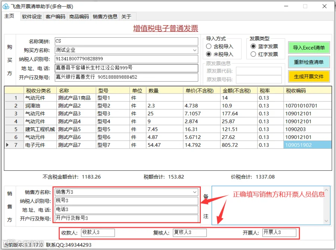Screen dimensions: 336x250
Task: Click the row 7 current-row arrow indicator
Action: (x=7, y=145)
